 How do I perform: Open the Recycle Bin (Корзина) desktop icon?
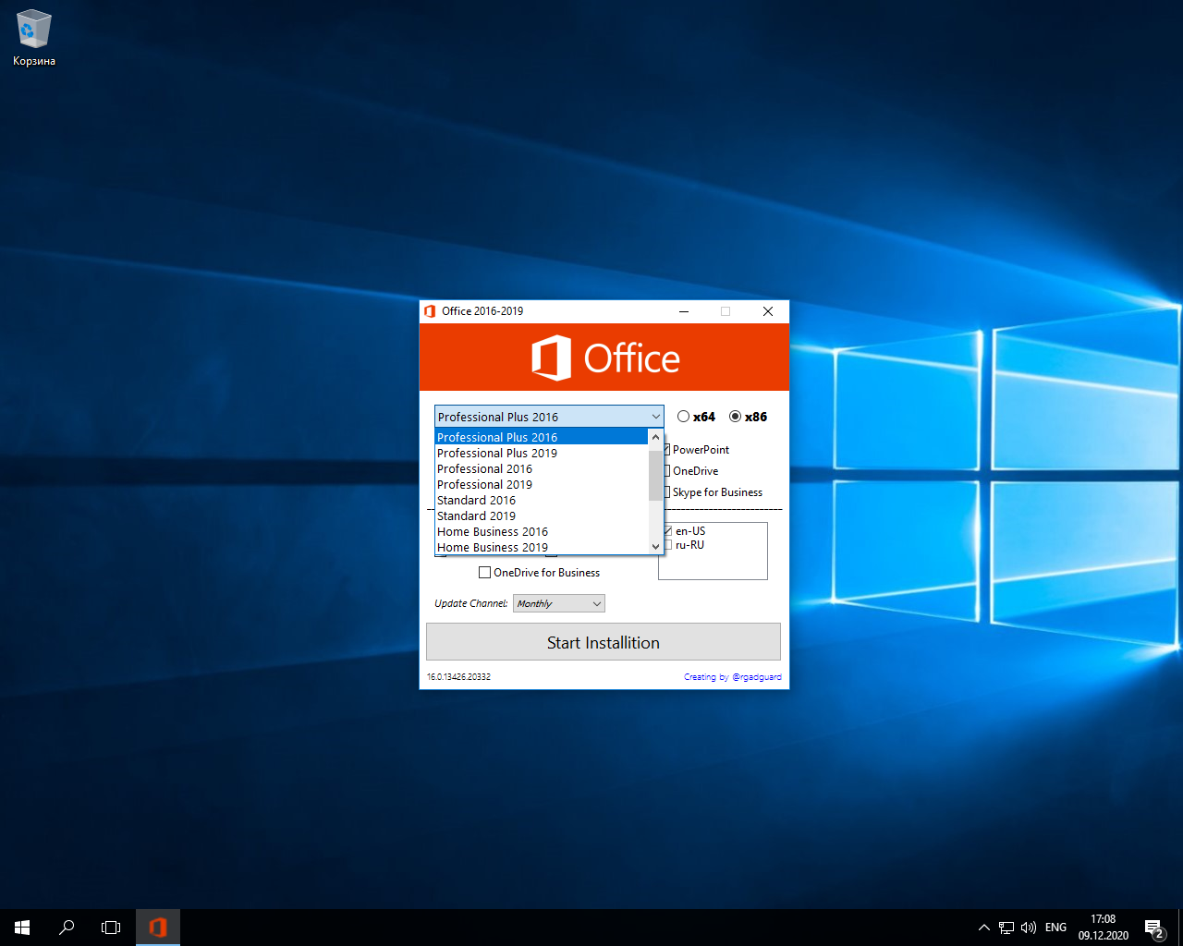point(33,39)
